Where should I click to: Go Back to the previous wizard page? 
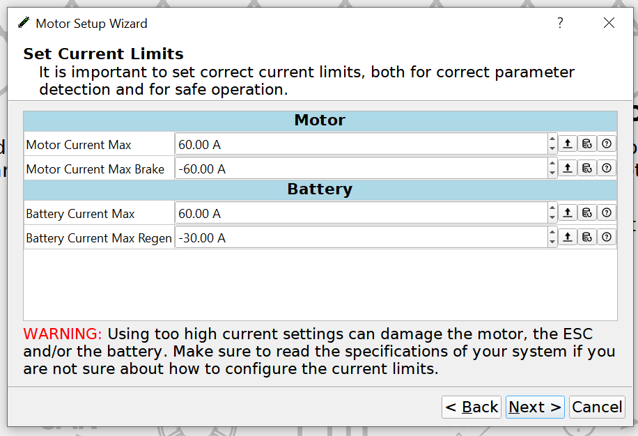click(x=472, y=407)
